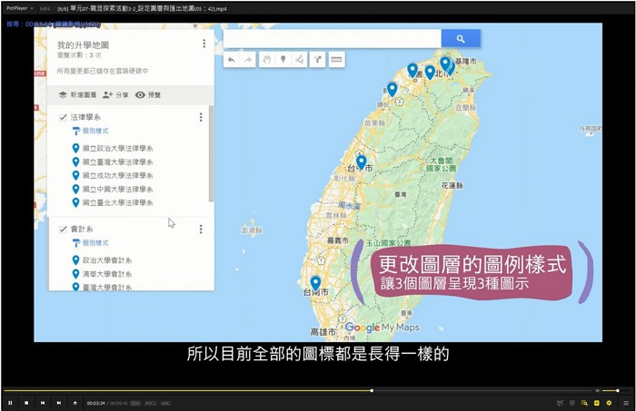The image size is (636, 411).
Task: Select the draw line tool
Action: click(300, 60)
